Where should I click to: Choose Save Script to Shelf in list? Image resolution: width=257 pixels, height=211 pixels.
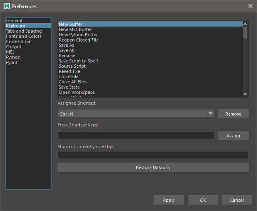pos(78,61)
